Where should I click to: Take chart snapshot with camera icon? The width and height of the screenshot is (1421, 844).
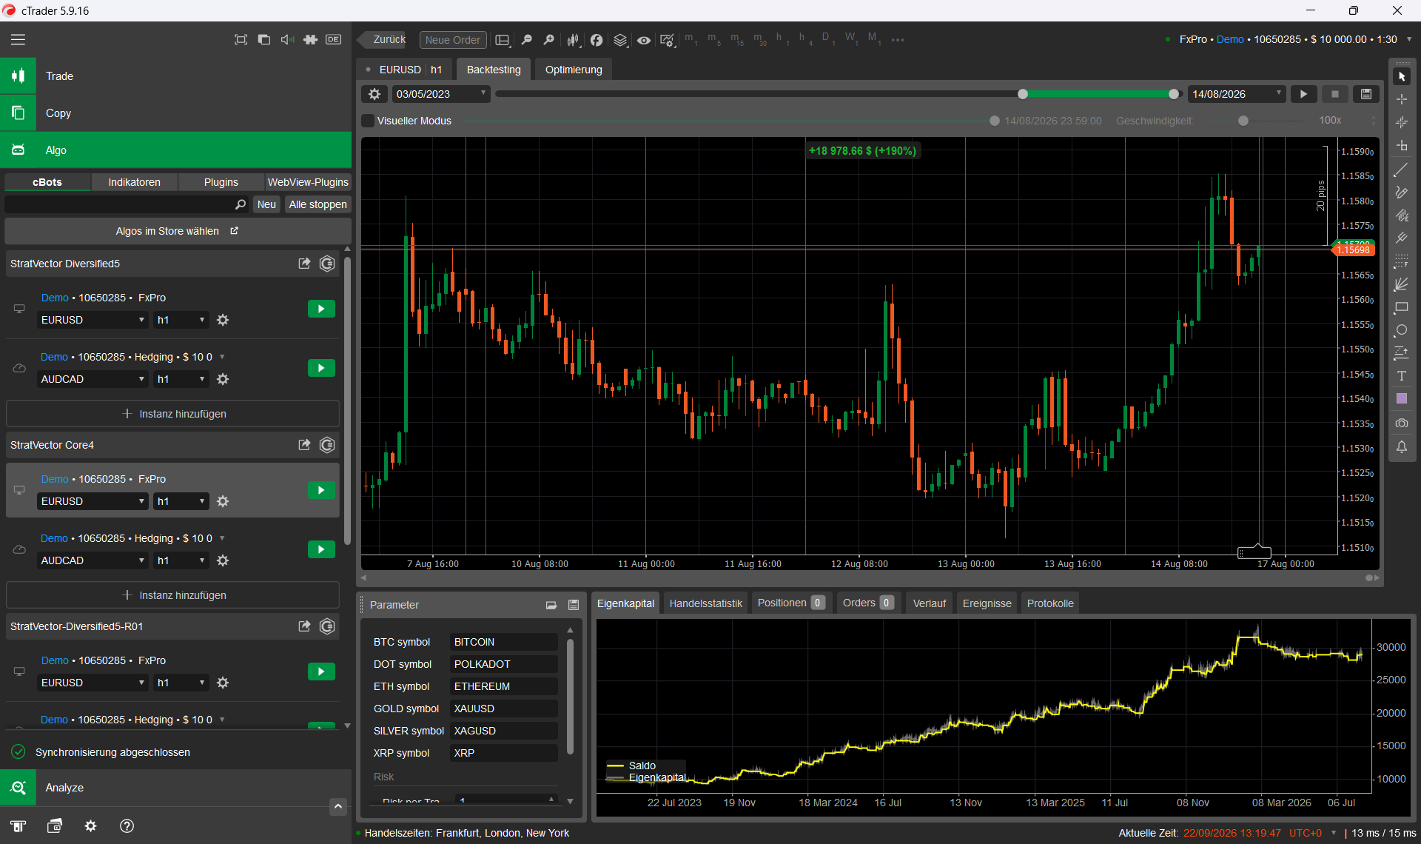(1402, 423)
